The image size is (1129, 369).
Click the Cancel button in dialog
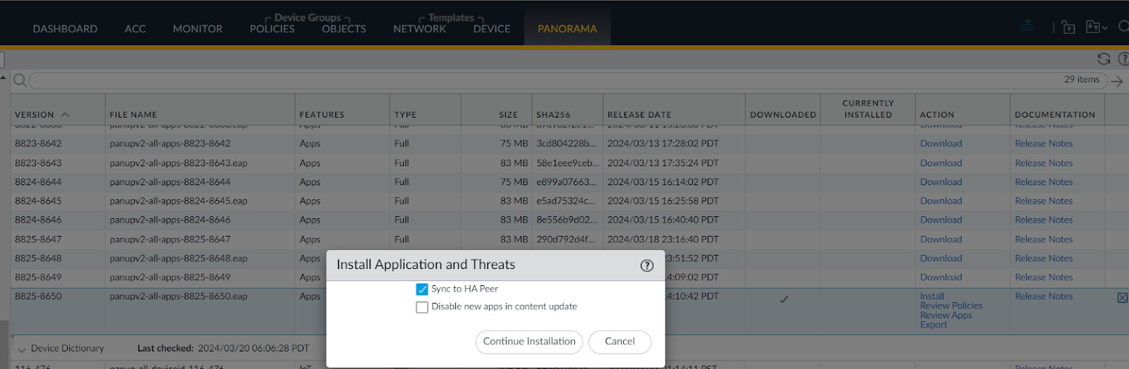click(620, 342)
